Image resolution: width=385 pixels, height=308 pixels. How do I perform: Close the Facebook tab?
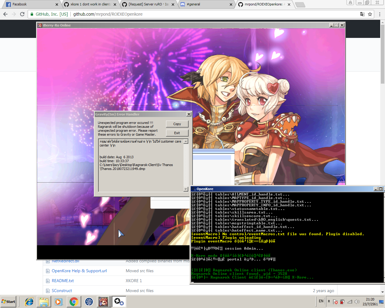[x=57, y=5]
